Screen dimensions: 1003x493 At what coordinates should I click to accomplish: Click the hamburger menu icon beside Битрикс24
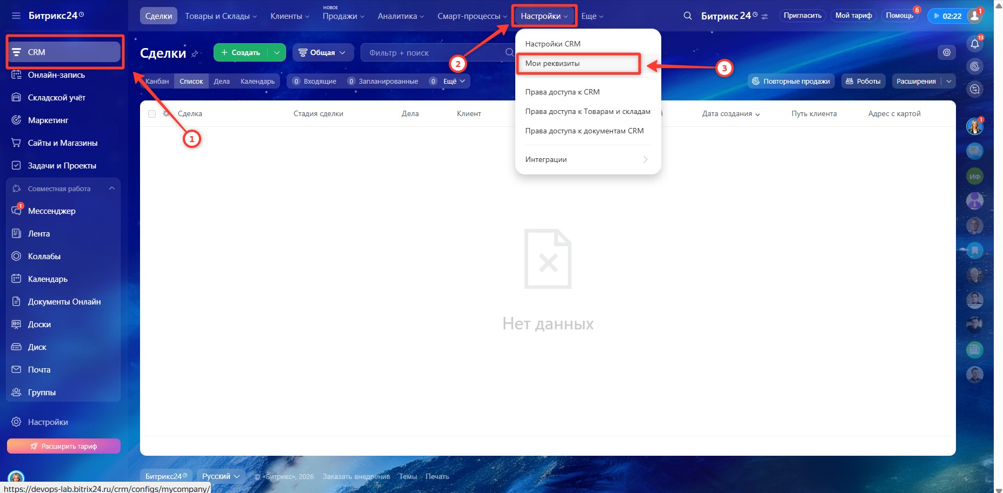pyautogui.click(x=16, y=16)
